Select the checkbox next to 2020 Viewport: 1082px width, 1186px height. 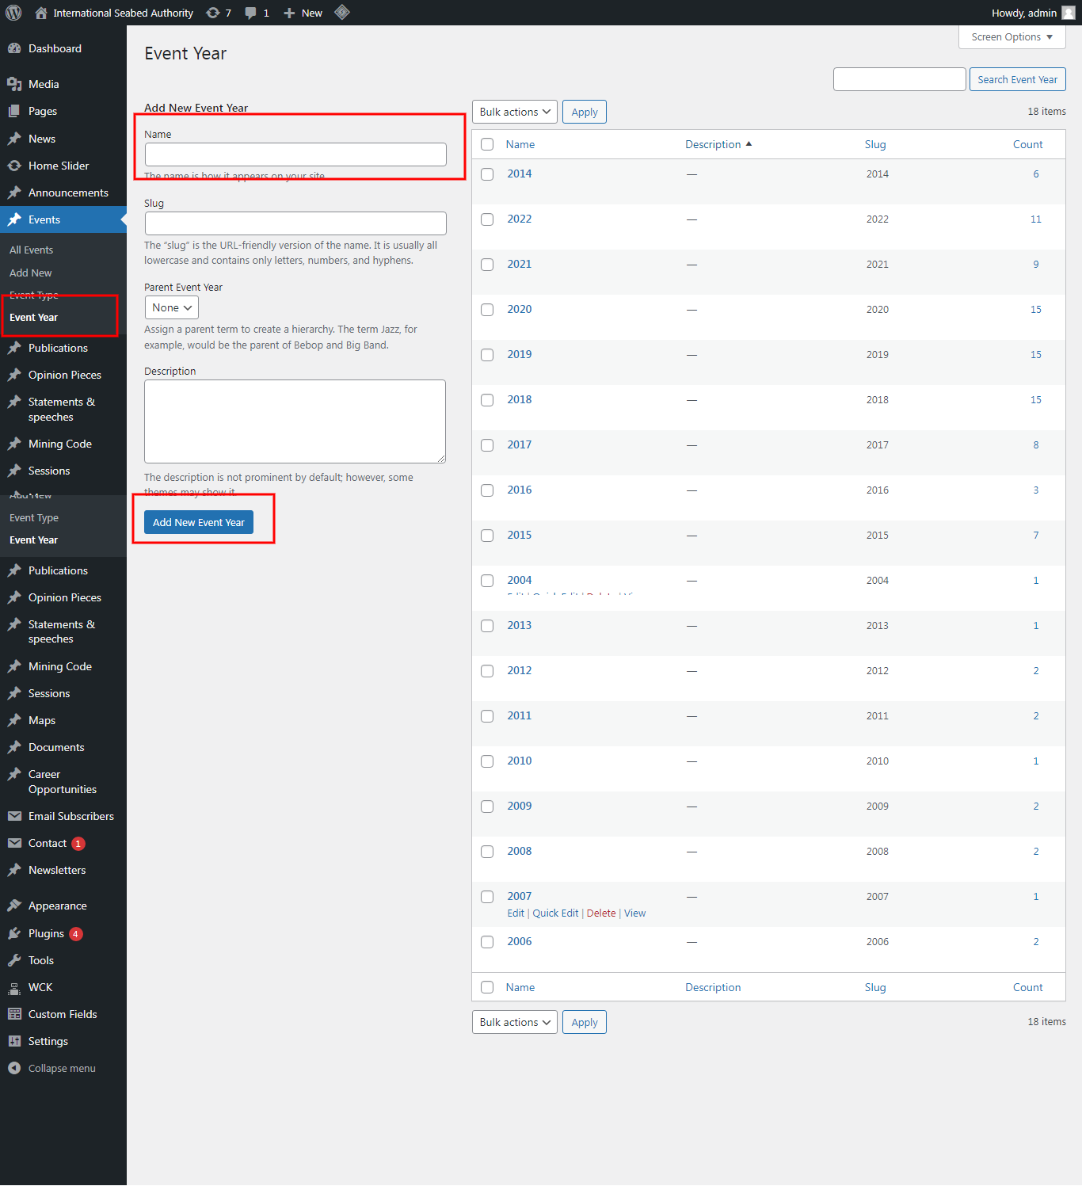pyautogui.click(x=487, y=310)
